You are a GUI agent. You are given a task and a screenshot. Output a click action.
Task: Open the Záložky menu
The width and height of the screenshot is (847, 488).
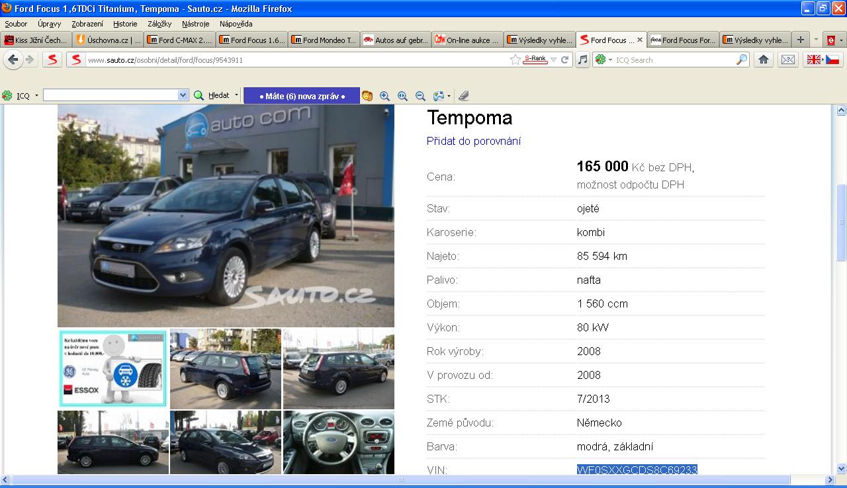pos(159,24)
